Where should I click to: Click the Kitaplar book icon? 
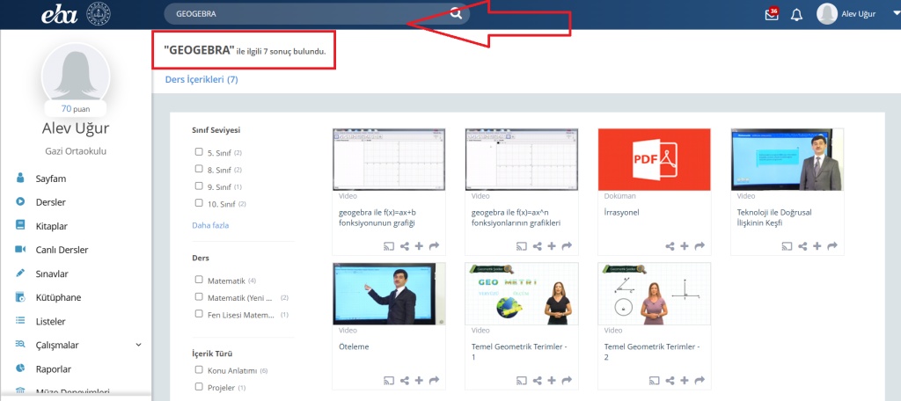pyautogui.click(x=20, y=225)
